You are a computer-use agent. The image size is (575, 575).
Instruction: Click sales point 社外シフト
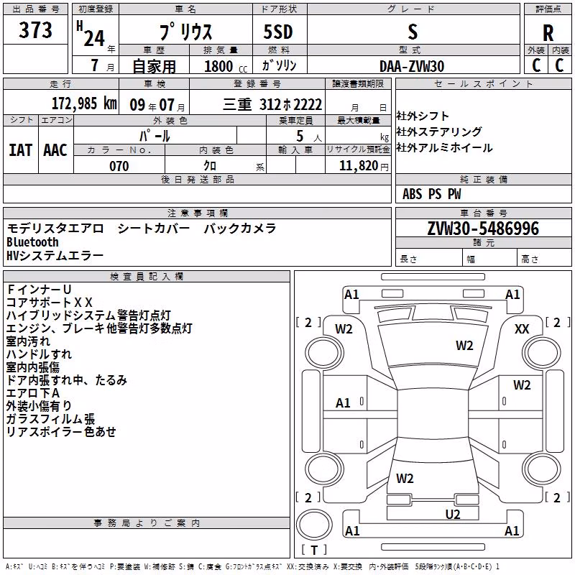pos(423,116)
